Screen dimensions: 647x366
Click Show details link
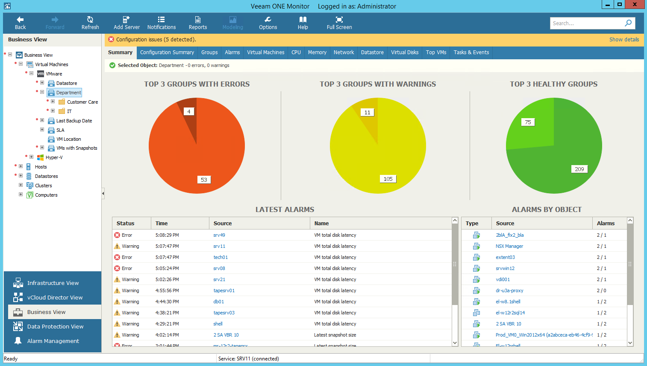coord(624,39)
